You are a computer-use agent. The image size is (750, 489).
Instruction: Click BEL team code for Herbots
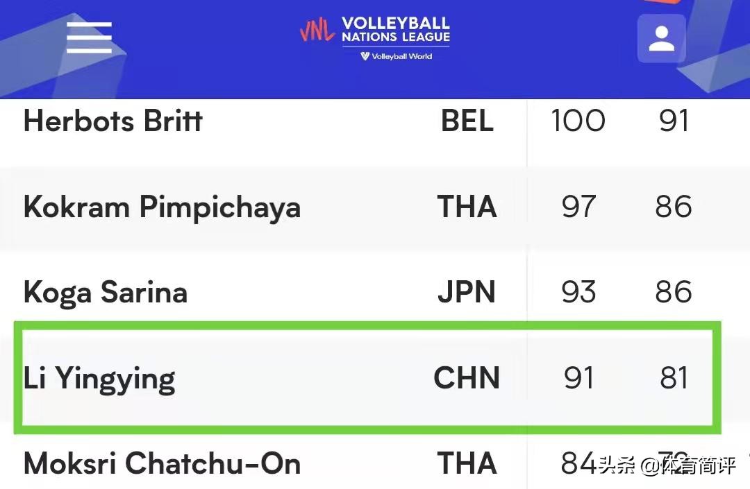(467, 121)
